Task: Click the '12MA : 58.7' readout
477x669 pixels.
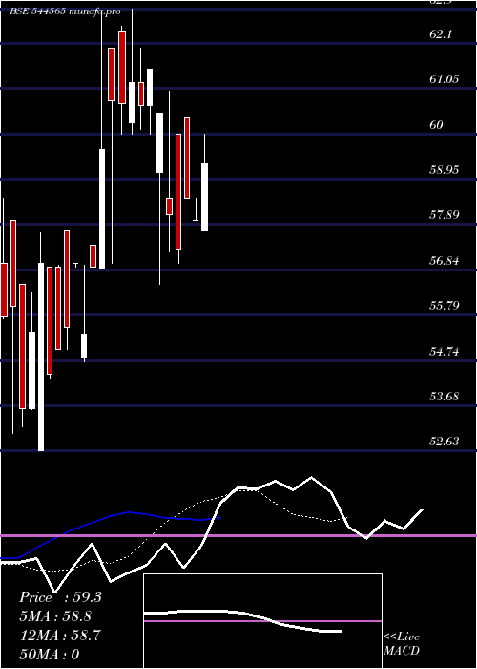Action: pyautogui.click(x=60, y=636)
